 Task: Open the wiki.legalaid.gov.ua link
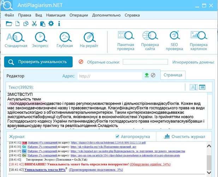128,151
